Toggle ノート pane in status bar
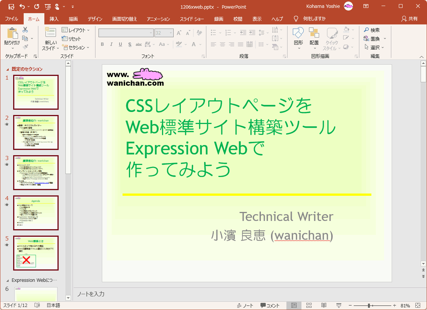Screen dimensions: 427x310 pyautogui.click(x=245, y=305)
